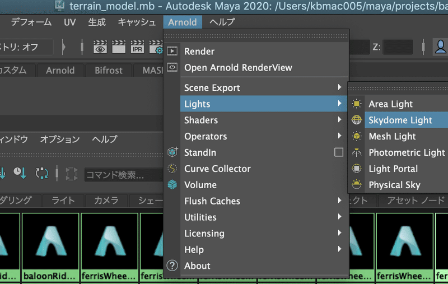The image size is (448, 284).
Task: Click the Volume cube icon
Action: pos(172,184)
